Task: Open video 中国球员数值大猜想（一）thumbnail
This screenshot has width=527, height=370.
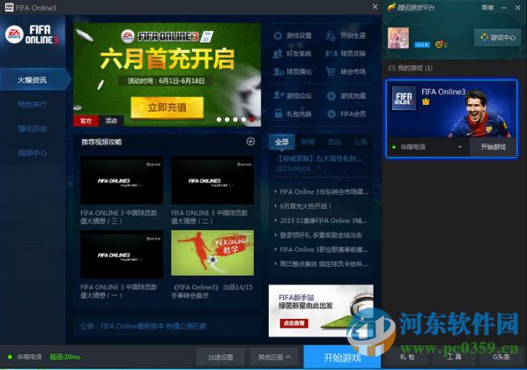Action: [x=122, y=254]
